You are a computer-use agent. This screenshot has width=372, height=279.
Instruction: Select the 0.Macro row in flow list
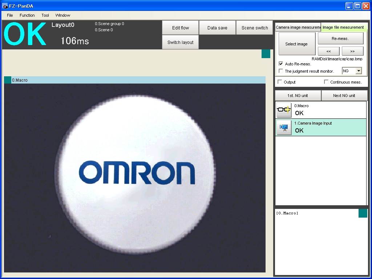point(321,110)
